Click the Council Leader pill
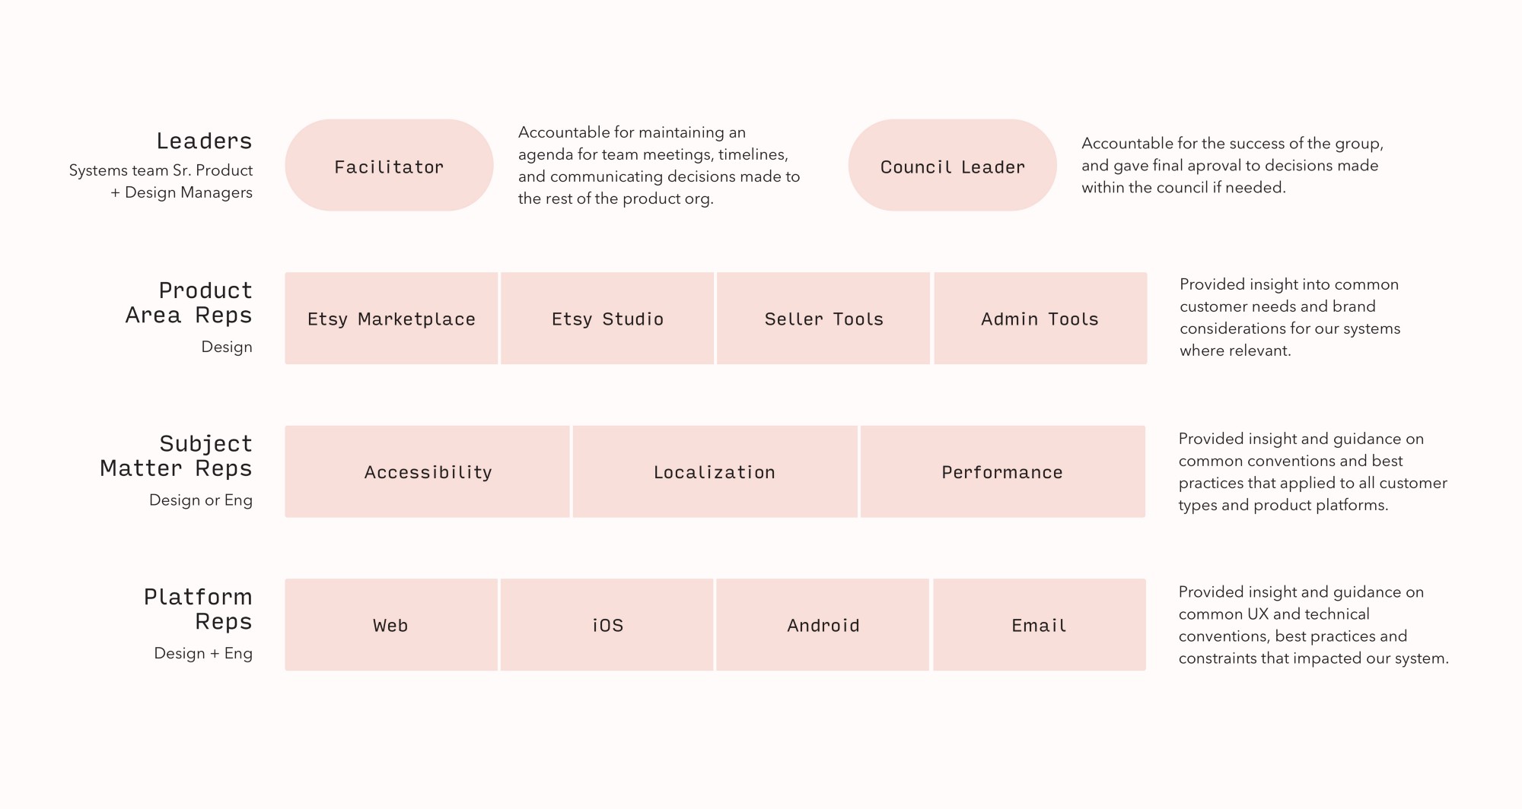1522x809 pixels. tap(952, 166)
